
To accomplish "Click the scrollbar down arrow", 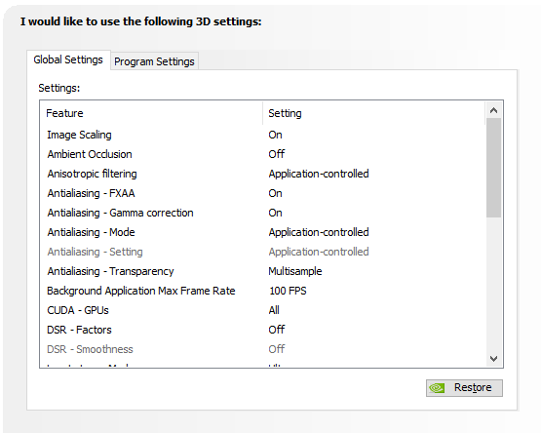I will (494, 359).
